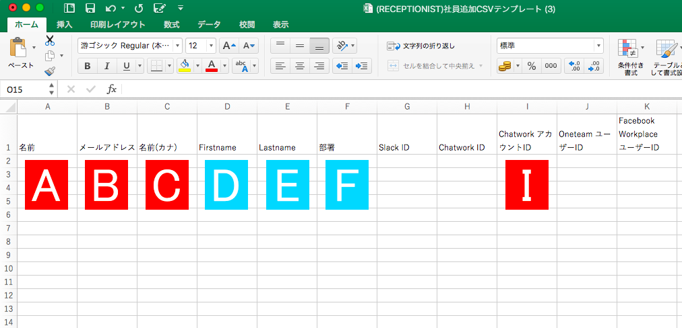Screen dimensions: 682x328
Task: Click the 条件付き書式 button
Action: coord(631,57)
